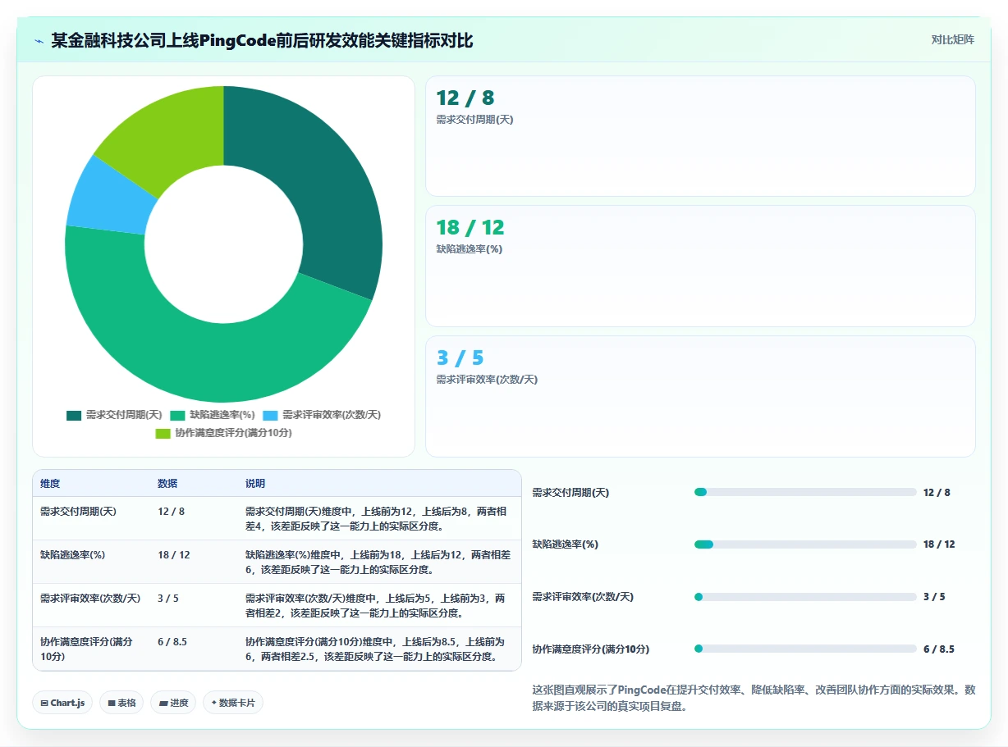The image size is (1008, 747).
Task: Toggle the 缺陷逃逸率(%) legend swatch
Action: [177, 415]
